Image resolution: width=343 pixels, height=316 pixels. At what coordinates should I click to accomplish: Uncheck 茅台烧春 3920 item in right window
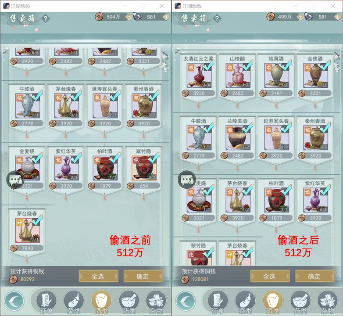tap(238, 200)
